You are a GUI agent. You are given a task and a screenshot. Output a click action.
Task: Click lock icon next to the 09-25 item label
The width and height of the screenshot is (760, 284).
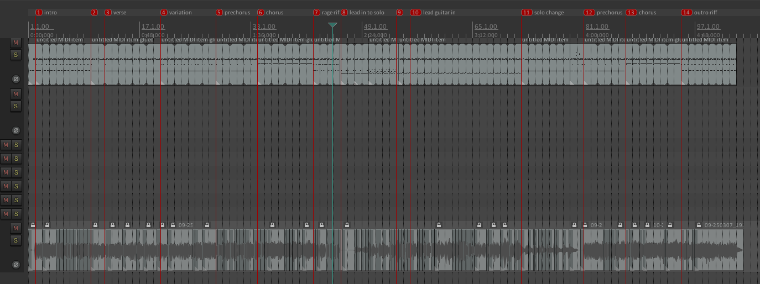click(x=173, y=225)
